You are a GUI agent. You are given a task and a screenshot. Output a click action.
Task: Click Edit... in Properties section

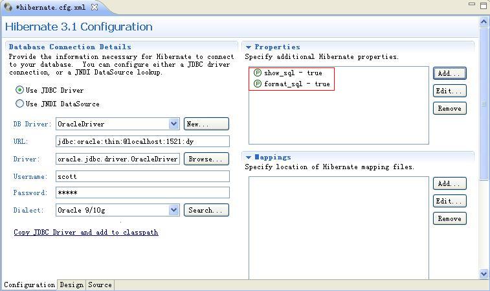click(450, 91)
